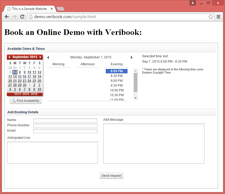Maximize the browser window

pyautogui.click(x=208, y=3)
